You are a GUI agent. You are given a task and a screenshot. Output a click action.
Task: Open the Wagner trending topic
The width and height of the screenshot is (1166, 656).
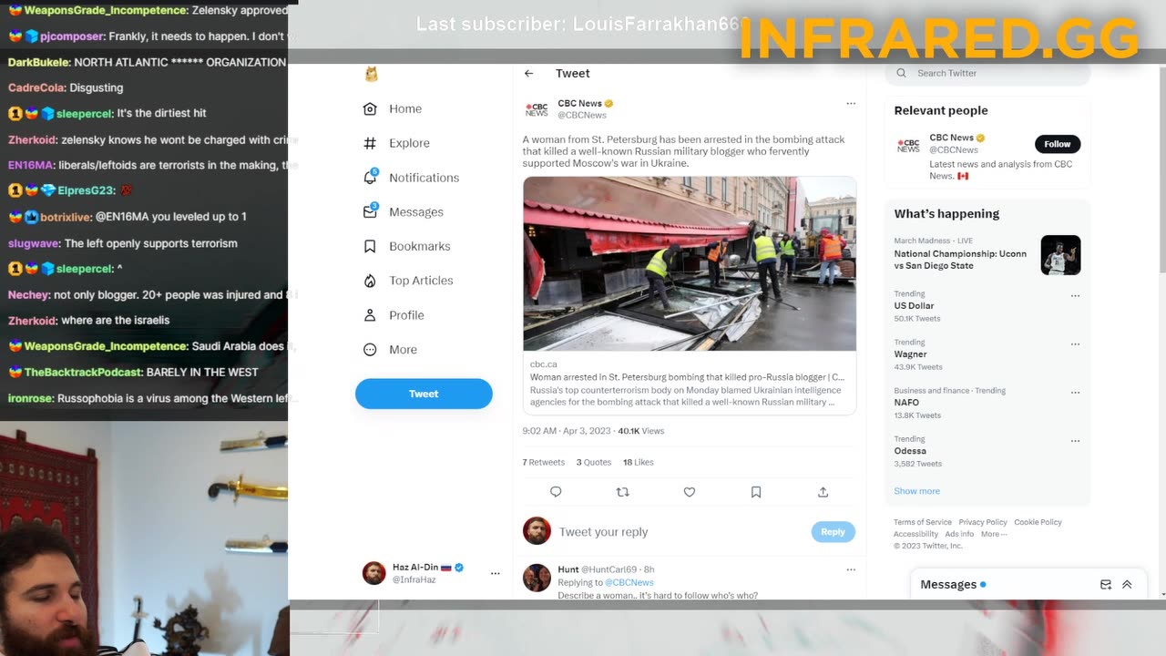pos(910,354)
